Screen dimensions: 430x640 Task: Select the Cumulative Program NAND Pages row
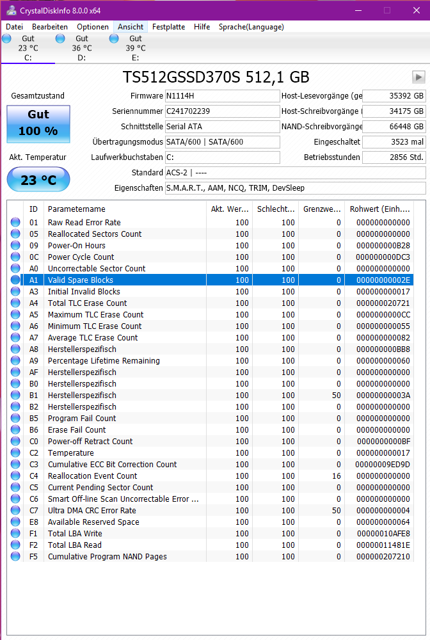pos(210,556)
